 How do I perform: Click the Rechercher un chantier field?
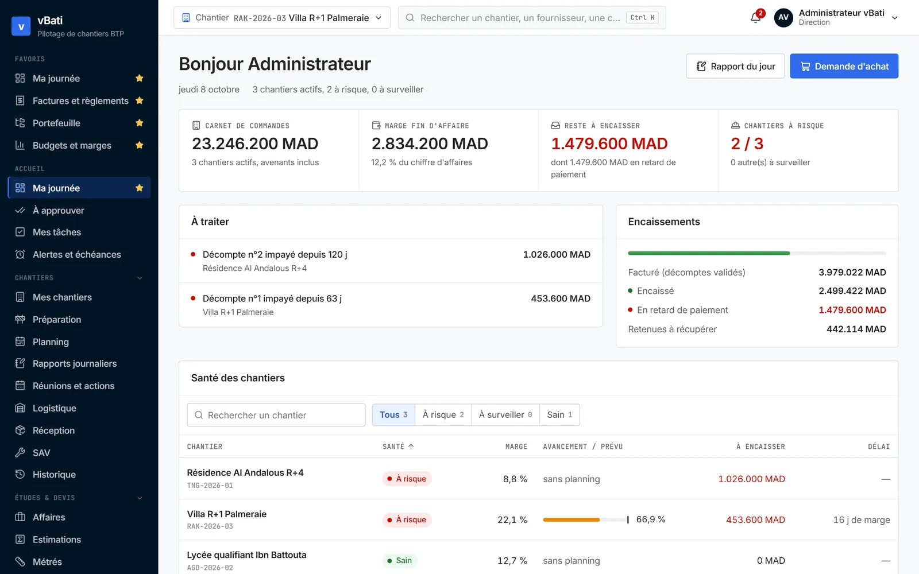click(276, 415)
